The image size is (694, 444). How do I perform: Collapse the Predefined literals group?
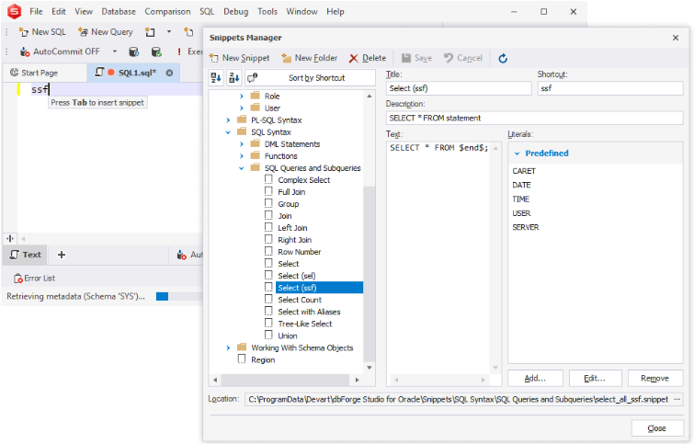click(517, 154)
